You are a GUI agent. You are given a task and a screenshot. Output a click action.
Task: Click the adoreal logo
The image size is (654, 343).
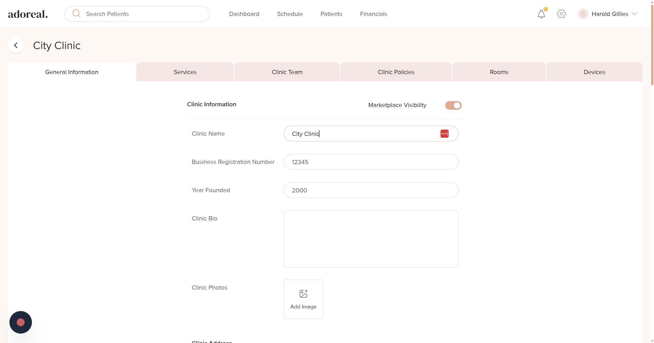coord(28,14)
